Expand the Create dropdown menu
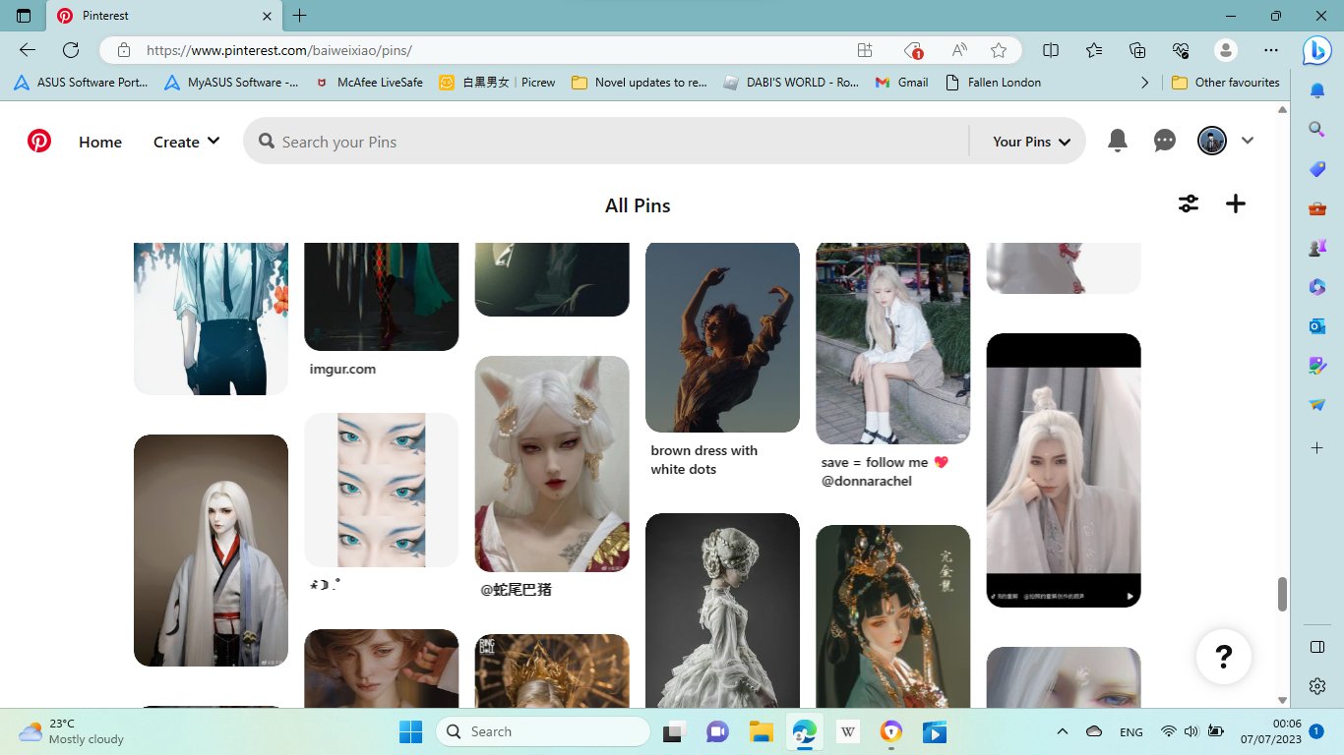 186,142
